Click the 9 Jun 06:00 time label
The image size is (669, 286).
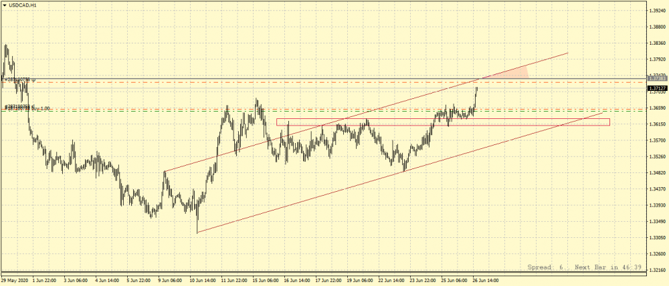(170, 281)
